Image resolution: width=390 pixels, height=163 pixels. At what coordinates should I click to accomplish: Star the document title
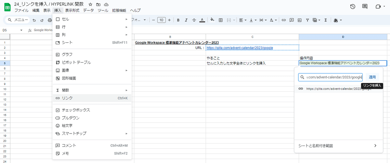[90, 5]
